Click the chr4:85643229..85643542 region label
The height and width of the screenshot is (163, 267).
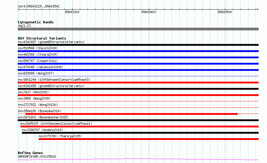39,7
